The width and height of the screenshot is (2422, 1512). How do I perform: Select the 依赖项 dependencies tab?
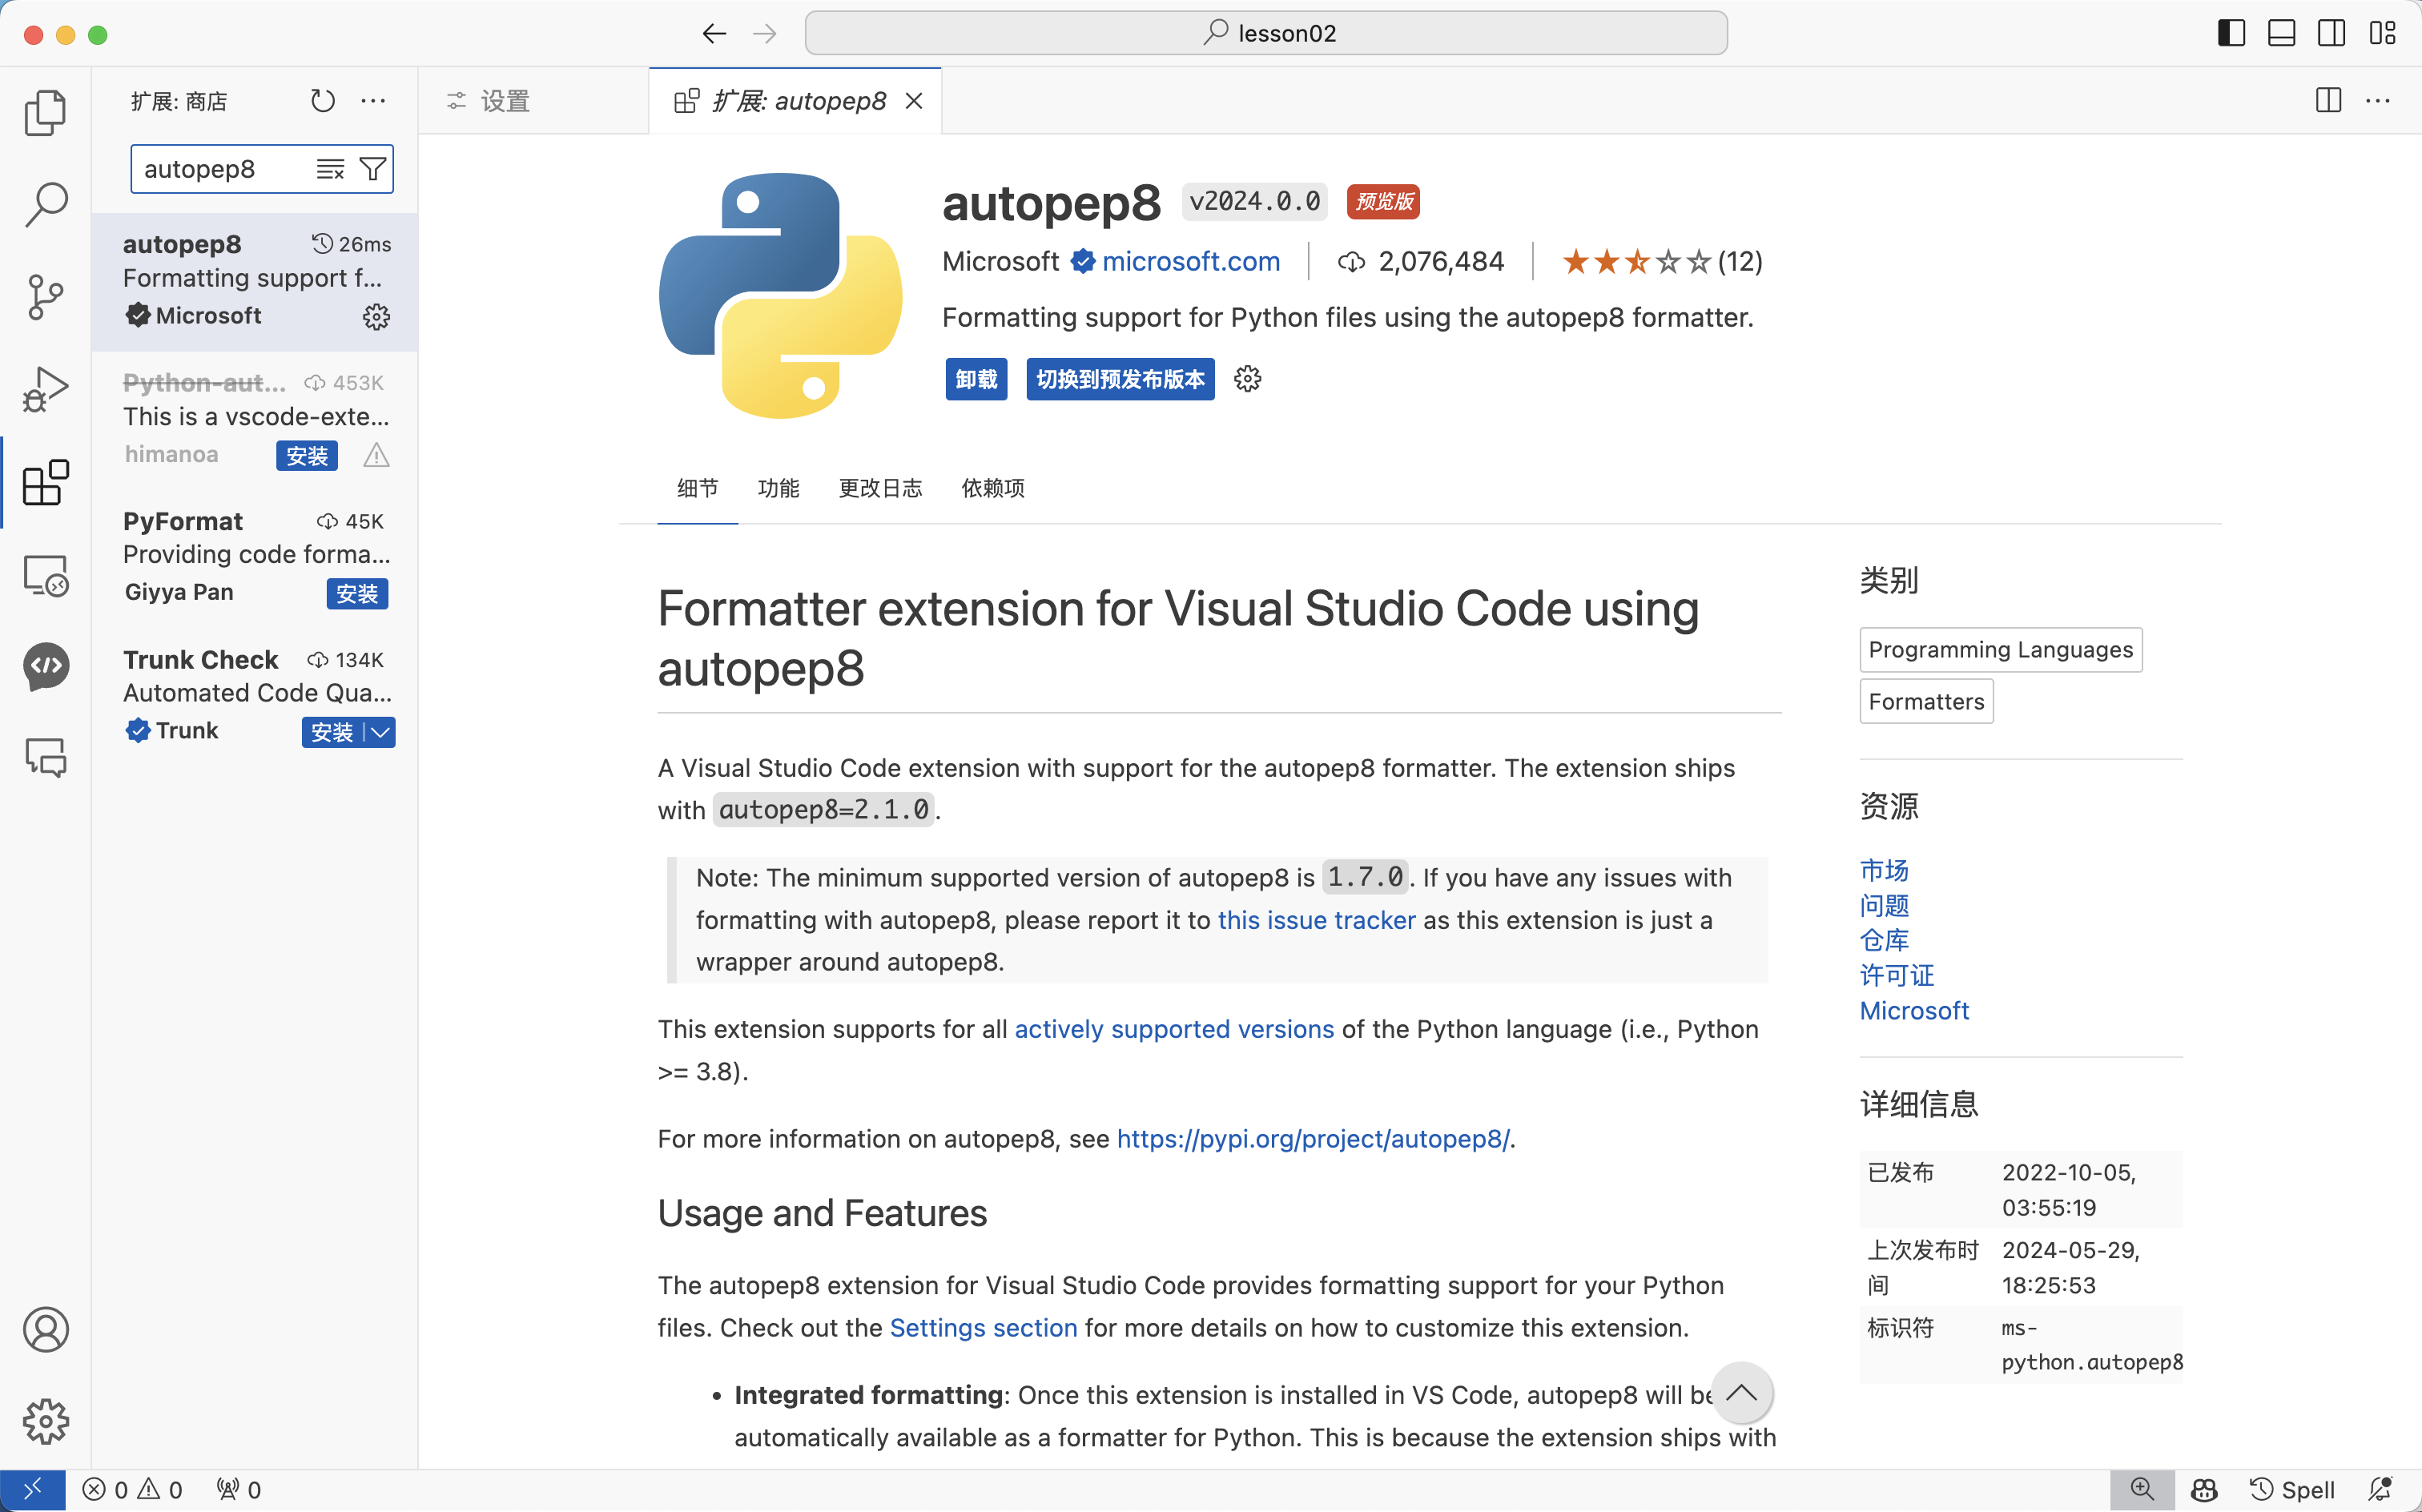[x=993, y=488]
